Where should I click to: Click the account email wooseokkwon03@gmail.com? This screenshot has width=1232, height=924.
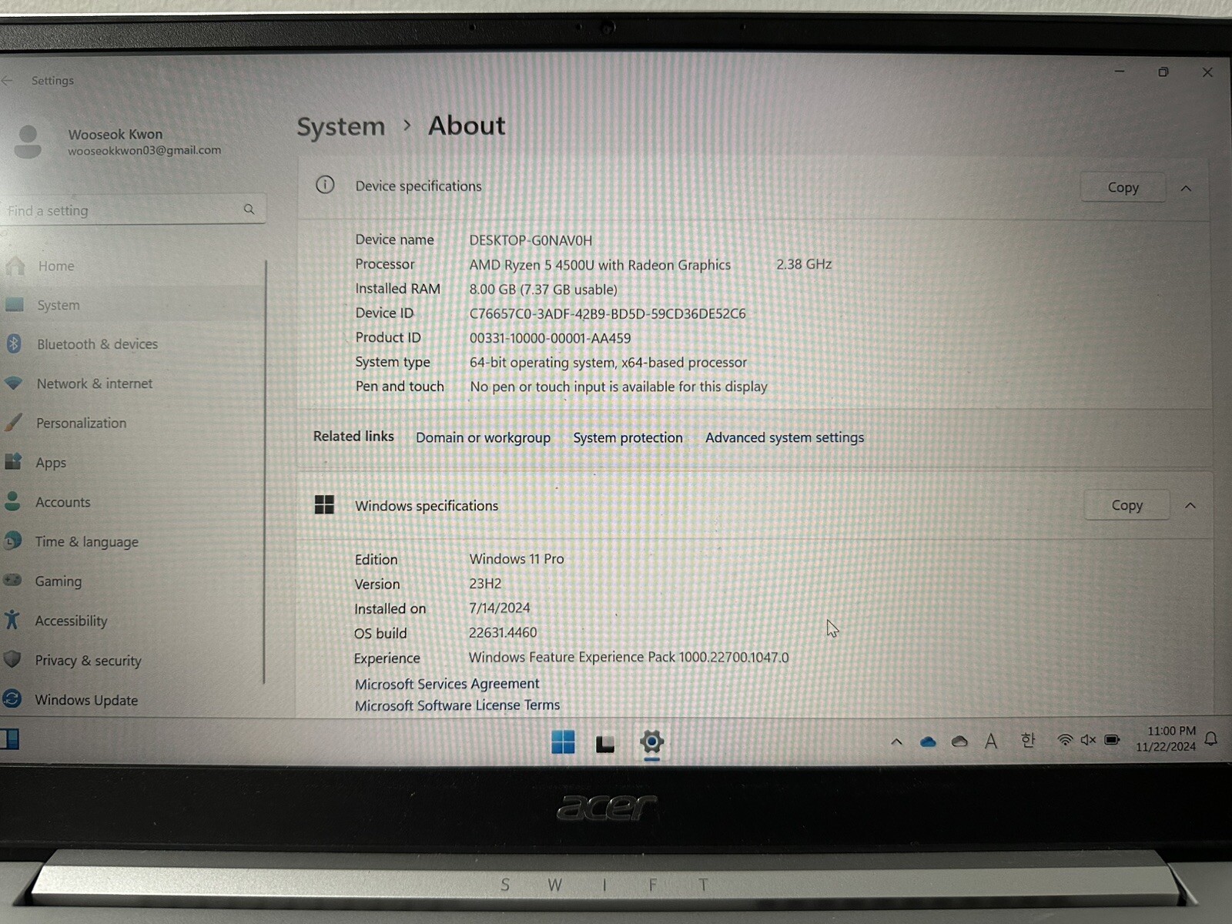[x=144, y=150]
